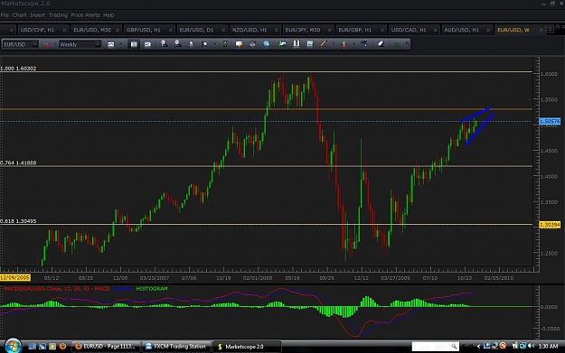565x353 pixels.
Task: Close the USD/CHF, H1 tab
Action: (x=64, y=30)
